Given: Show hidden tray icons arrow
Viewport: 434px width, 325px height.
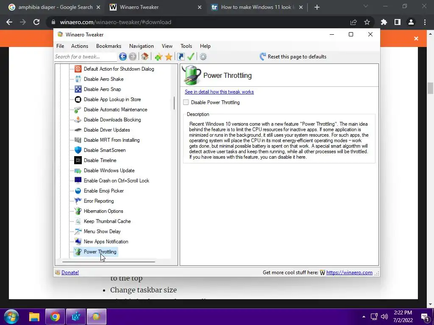Looking at the screenshot, I should pos(364,317).
